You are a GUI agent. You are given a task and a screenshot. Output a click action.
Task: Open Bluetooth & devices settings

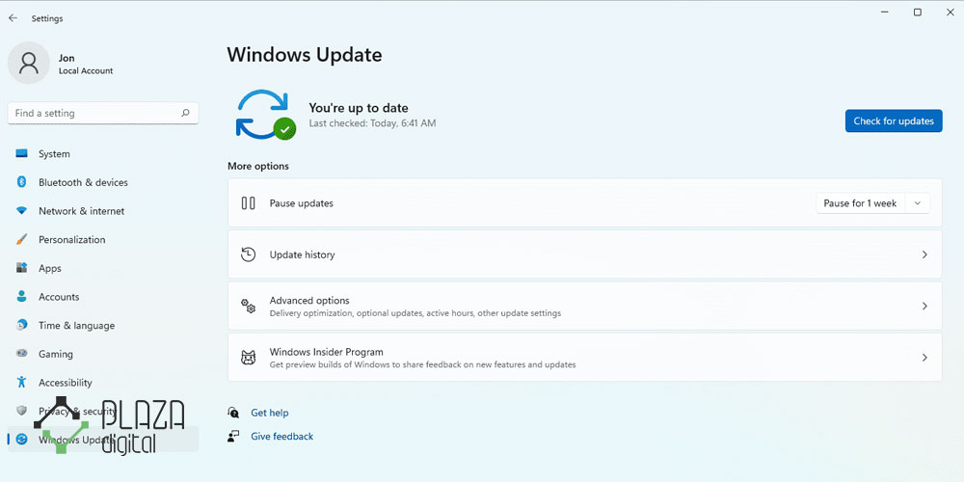[x=103, y=182]
